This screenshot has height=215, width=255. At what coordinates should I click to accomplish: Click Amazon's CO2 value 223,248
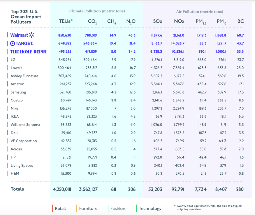(x=91, y=84)
